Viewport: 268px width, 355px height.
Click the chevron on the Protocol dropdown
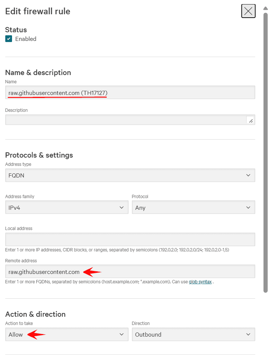248,207
